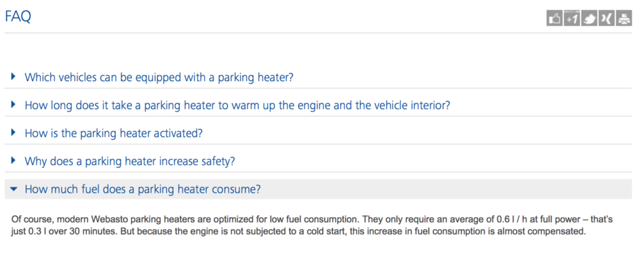Collapse arrow beside "How much fuel" question

pos(13,190)
